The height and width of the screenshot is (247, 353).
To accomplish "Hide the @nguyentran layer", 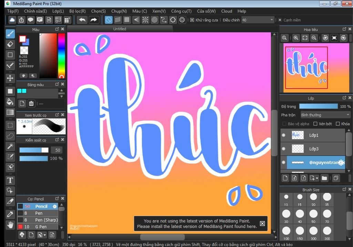I will click(x=284, y=162).
